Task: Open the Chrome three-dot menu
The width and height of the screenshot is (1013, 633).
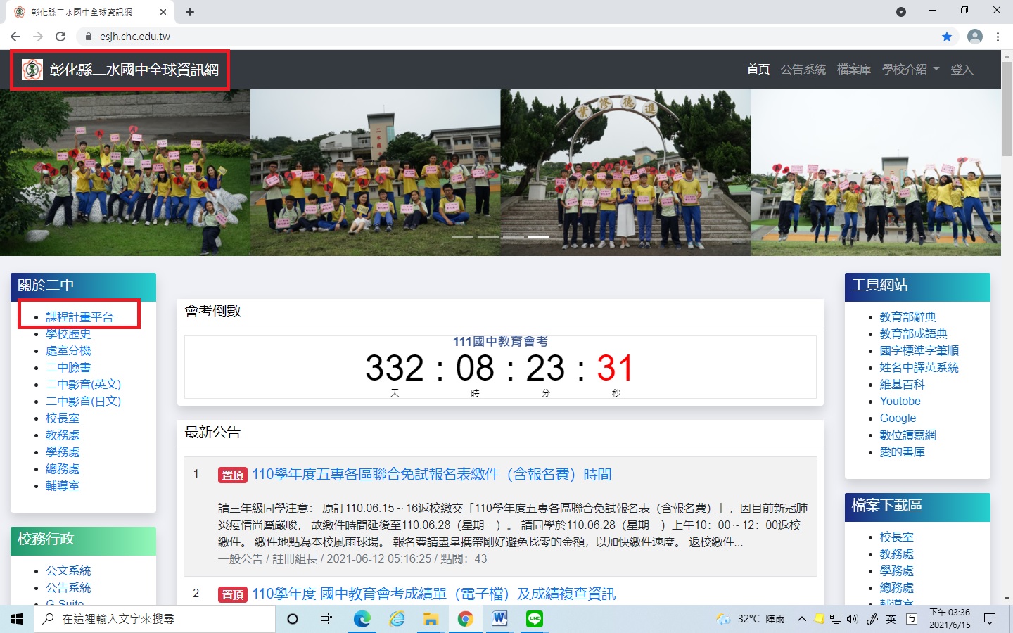Action: [998, 37]
